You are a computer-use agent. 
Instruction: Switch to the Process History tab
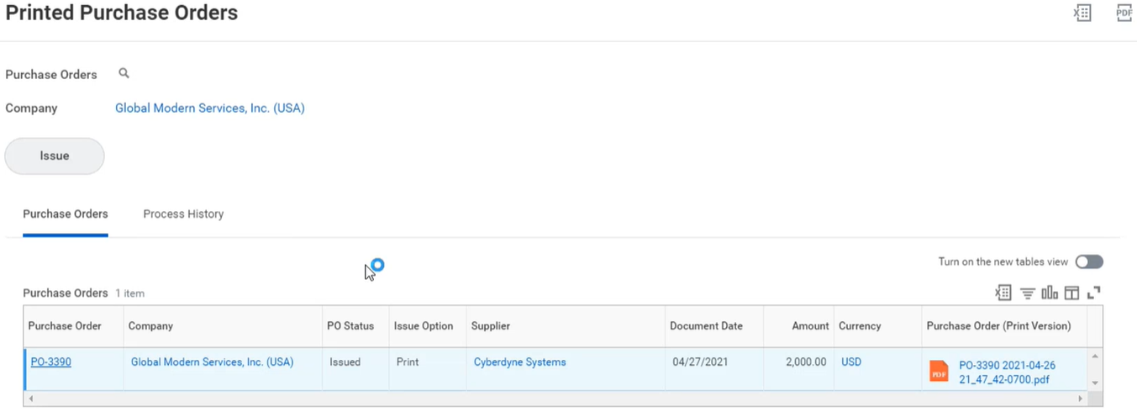(x=183, y=214)
